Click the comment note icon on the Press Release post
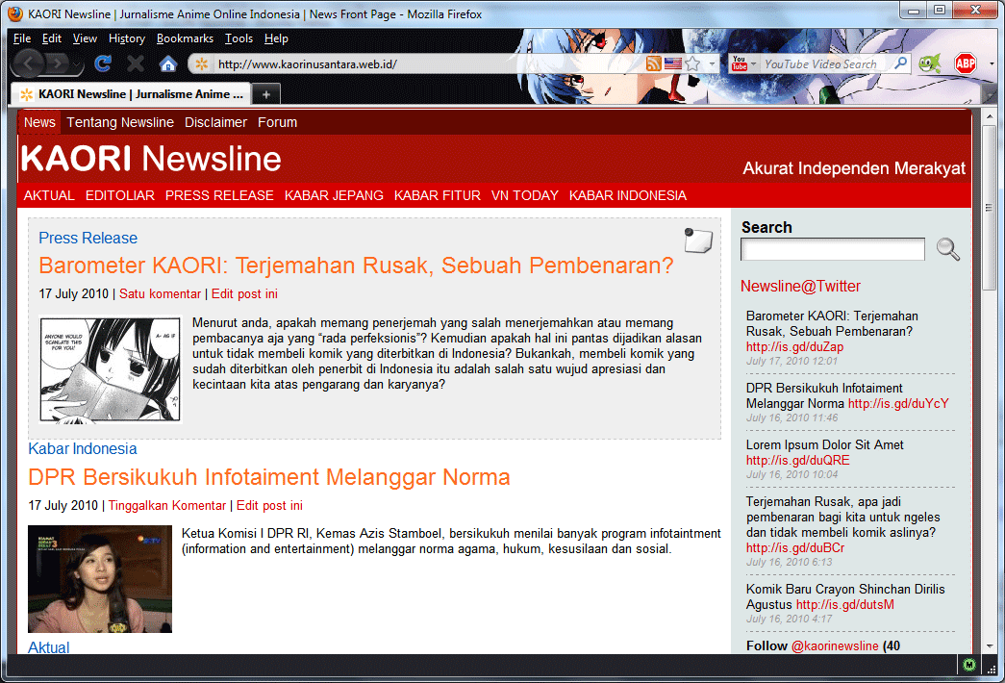This screenshot has width=1005, height=683. click(x=698, y=240)
